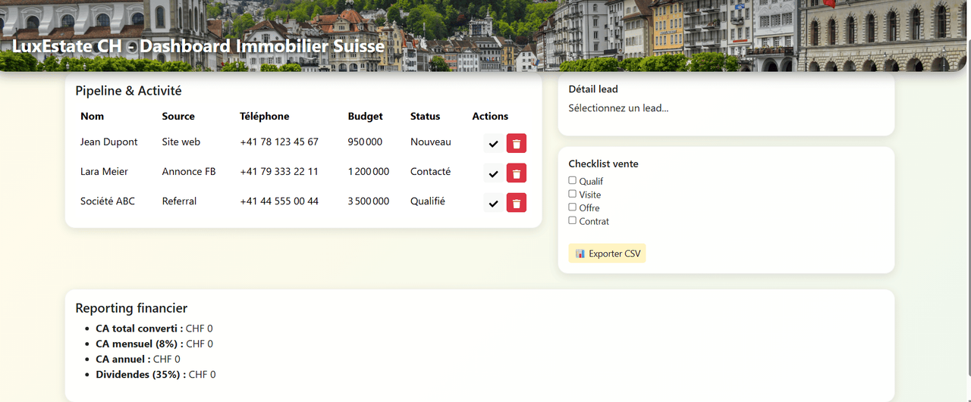The height and width of the screenshot is (402, 971).
Task: Click the CA mensuel (8%) line
Action: [154, 344]
